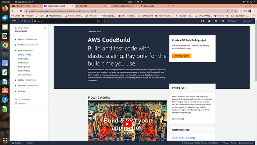Click the browser address bar URL
This screenshot has height=145, width=257.
[62, 11]
